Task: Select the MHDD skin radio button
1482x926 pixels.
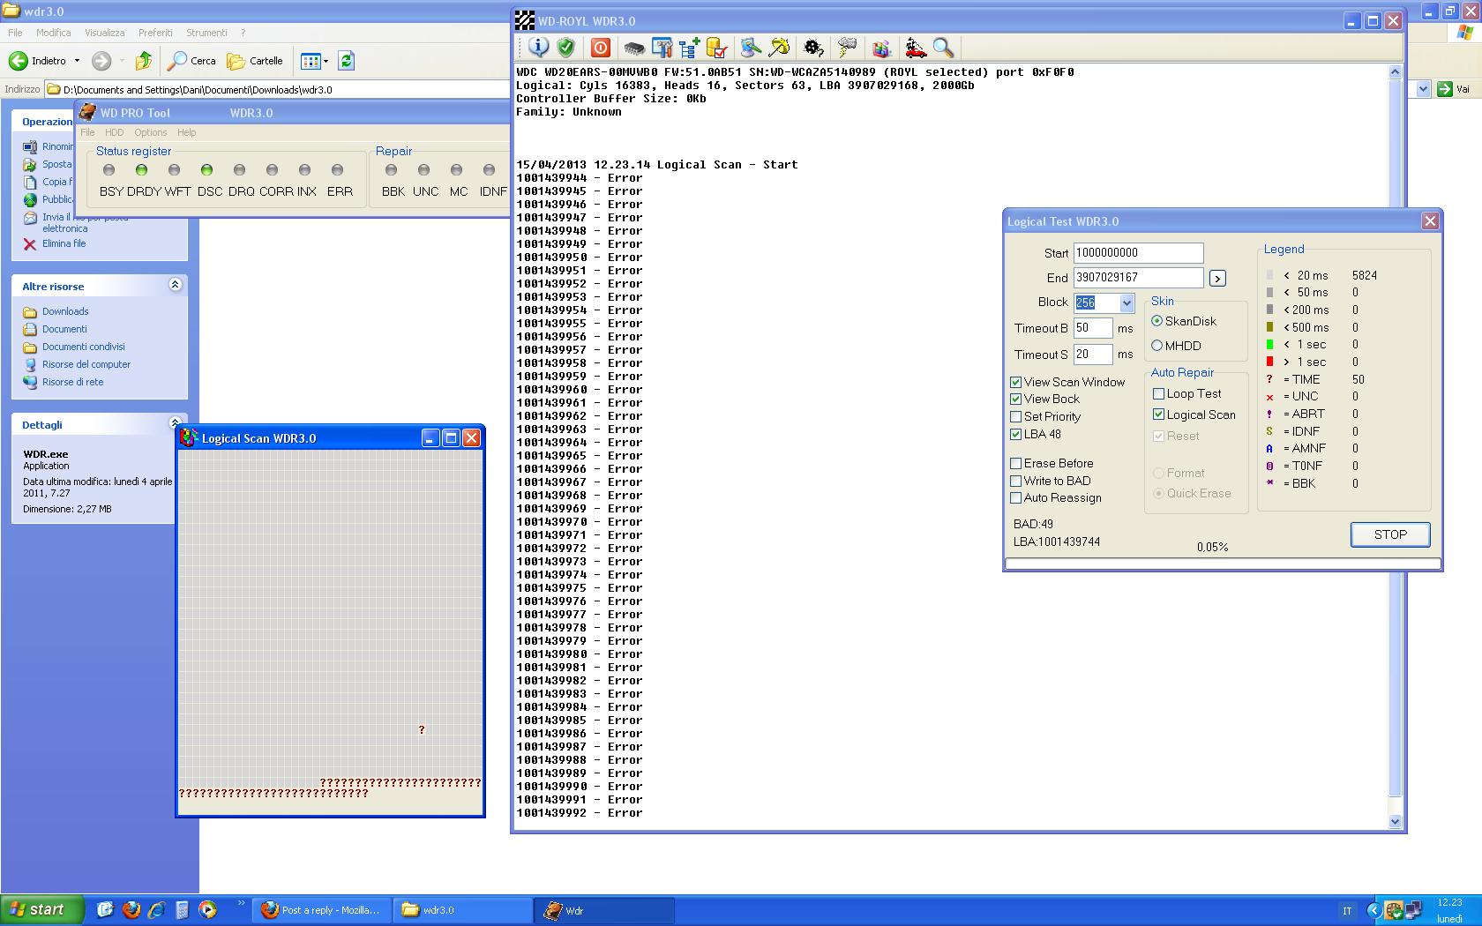Action: (x=1157, y=346)
